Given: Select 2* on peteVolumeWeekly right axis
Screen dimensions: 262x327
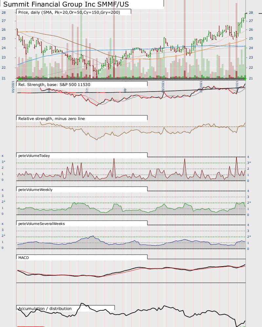Looking at the screenshot, I should 249,203.
